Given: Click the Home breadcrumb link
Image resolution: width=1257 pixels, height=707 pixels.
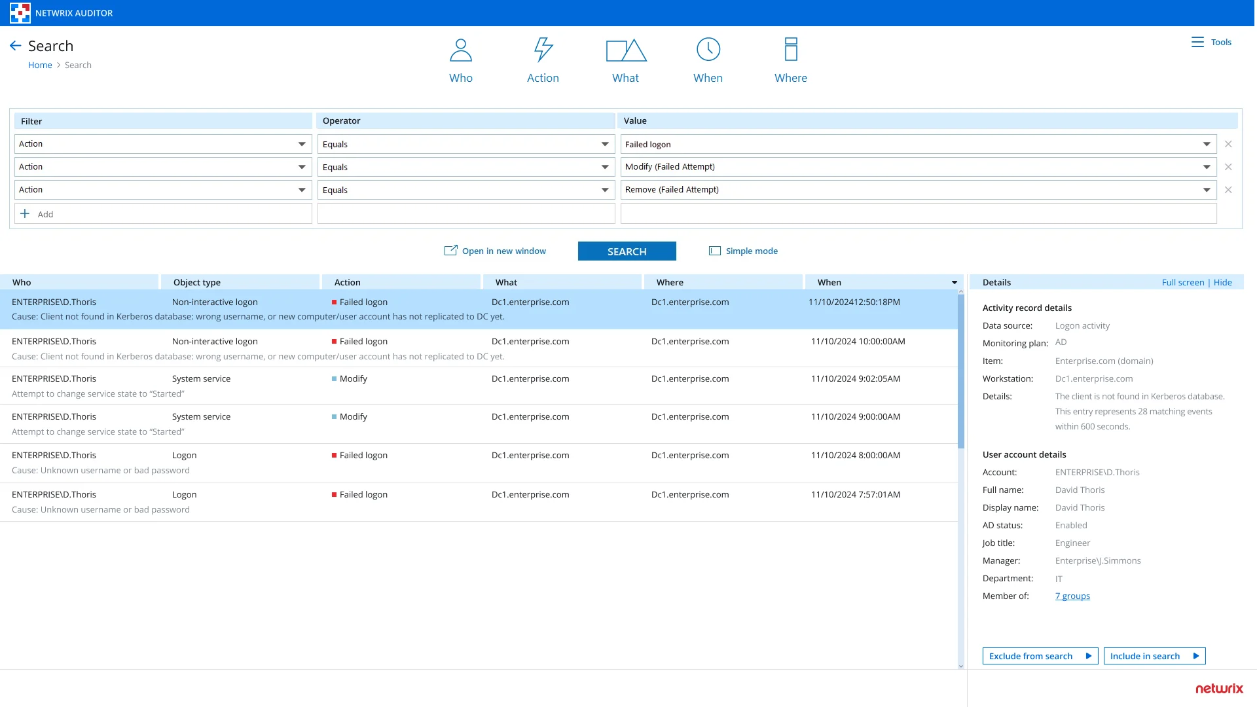Looking at the screenshot, I should pyautogui.click(x=40, y=65).
